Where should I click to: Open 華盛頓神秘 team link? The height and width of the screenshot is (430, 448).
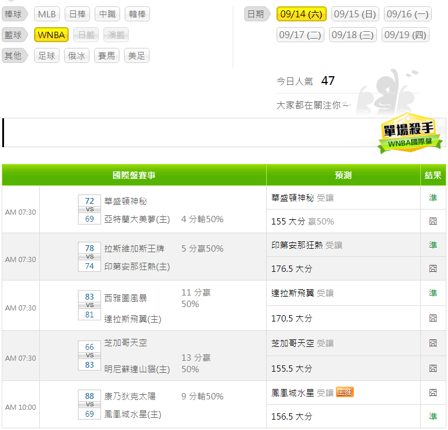point(125,201)
